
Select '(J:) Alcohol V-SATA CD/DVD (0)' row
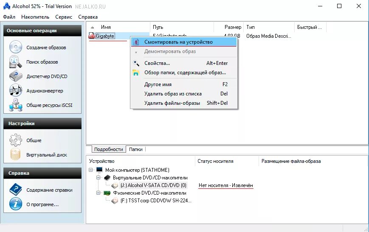154,185
